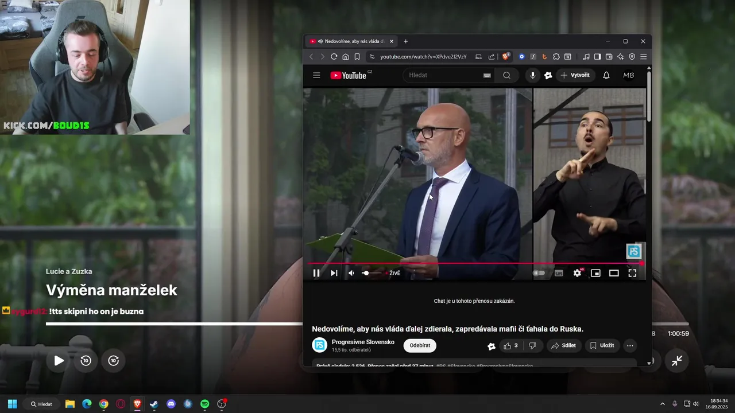Screen dimensions: 735x413
Task: Open Brave Shields lion icon
Action: point(506,56)
